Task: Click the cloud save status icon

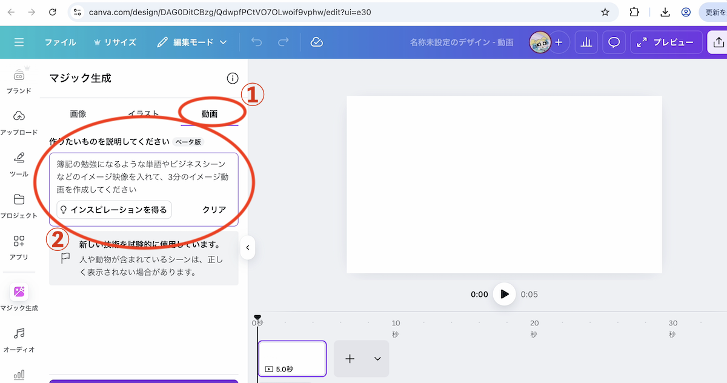Action: pyautogui.click(x=316, y=42)
